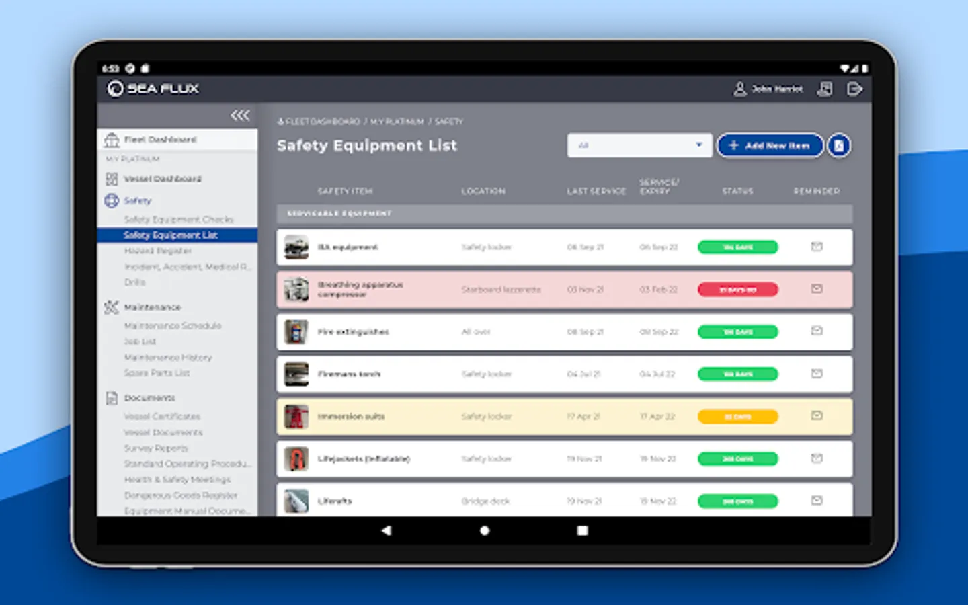Viewport: 968px width, 605px height.
Task: Open Spare Parts List
Action: point(157,372)
